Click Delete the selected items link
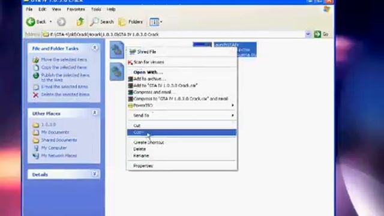 [x=65, y=94]
